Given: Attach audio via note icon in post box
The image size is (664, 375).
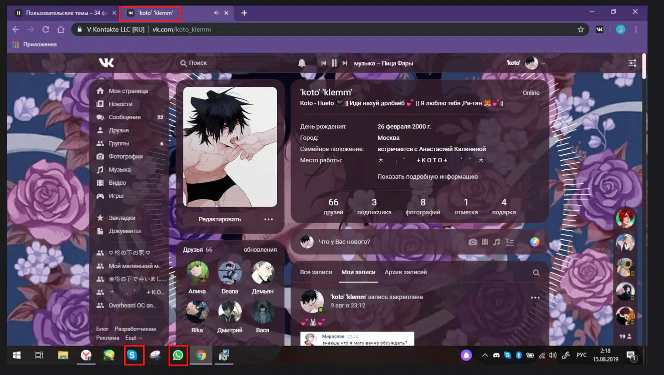Looking at the screenshot, I should pyautogui.click(x=496, y=242).
